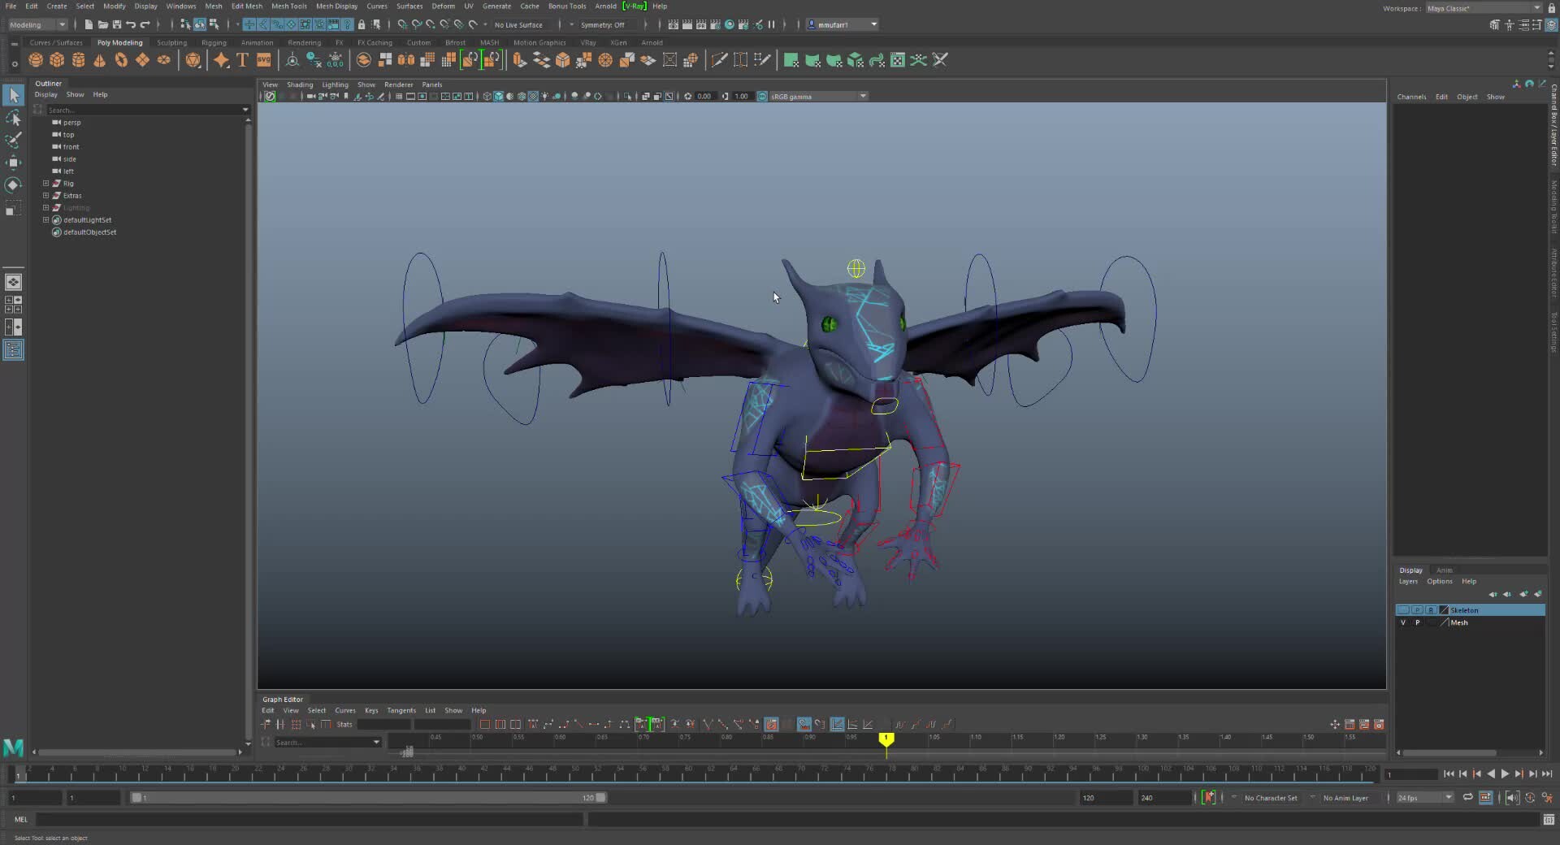Toggle the R reference setting on the Skeleton layer
Viewport: 1560px width, 845px height.
[1432, 609]
